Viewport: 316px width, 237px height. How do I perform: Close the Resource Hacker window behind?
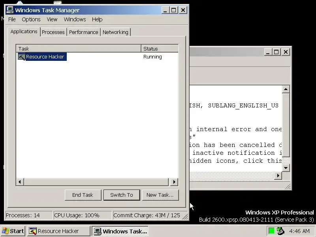(x=286, y=52)
